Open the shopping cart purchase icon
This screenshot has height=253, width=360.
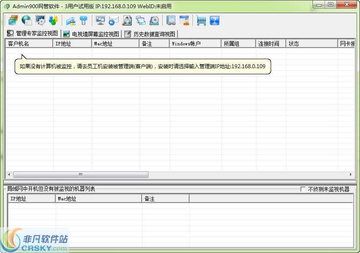[201, 20]
